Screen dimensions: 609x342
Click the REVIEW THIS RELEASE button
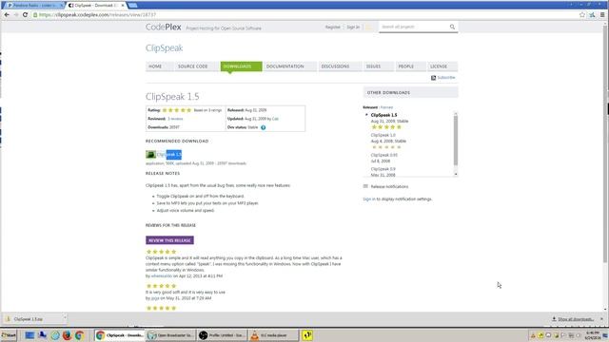(169, 240)
